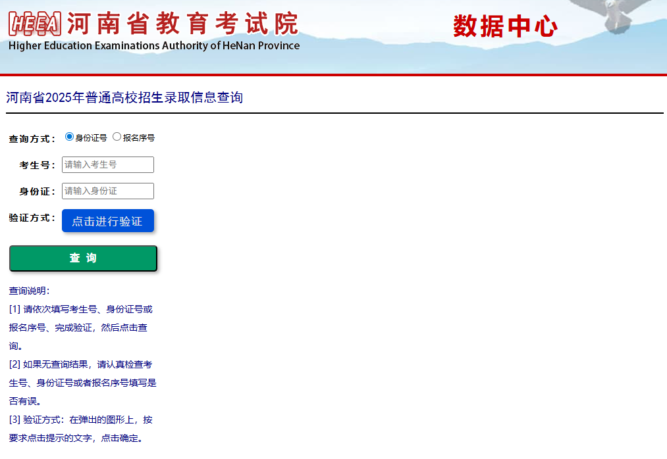667x459 pixels.
Task: Click the 数据中心 red heading
Action: [x=505, y=26]
